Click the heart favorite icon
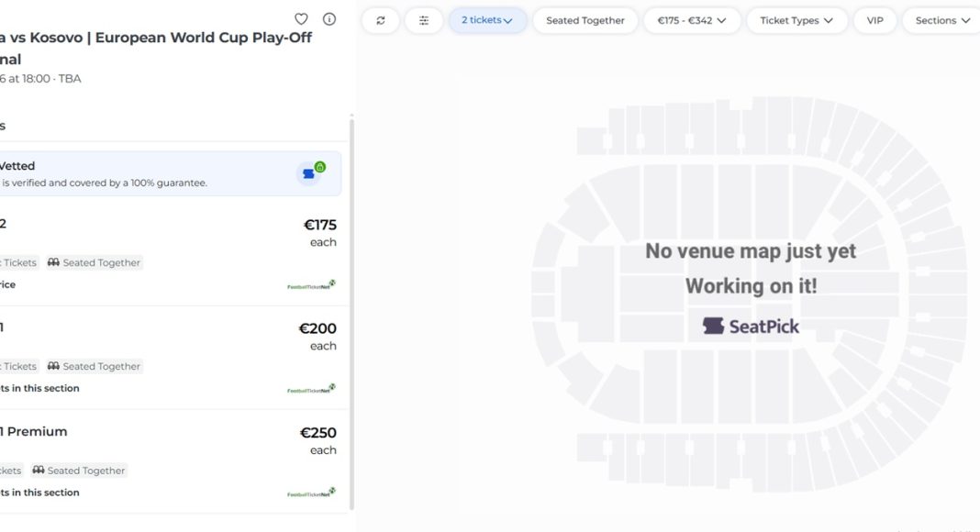This screenshot has width=980, height=532. click(301, 19)
